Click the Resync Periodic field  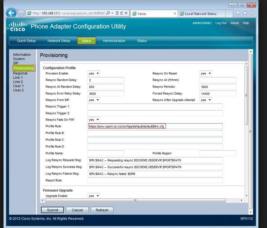[218, 87]
